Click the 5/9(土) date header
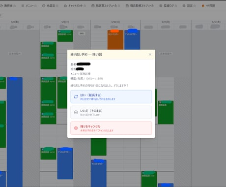Screen dimensions: 226x187 pyautogui.click(x=65, y=22)
